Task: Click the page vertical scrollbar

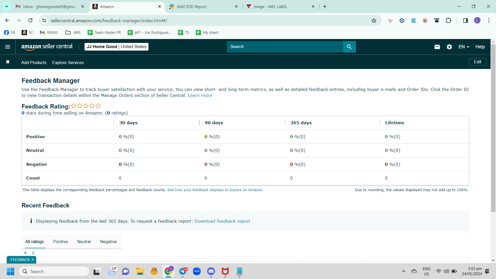Action: click(x=493, y=128)
